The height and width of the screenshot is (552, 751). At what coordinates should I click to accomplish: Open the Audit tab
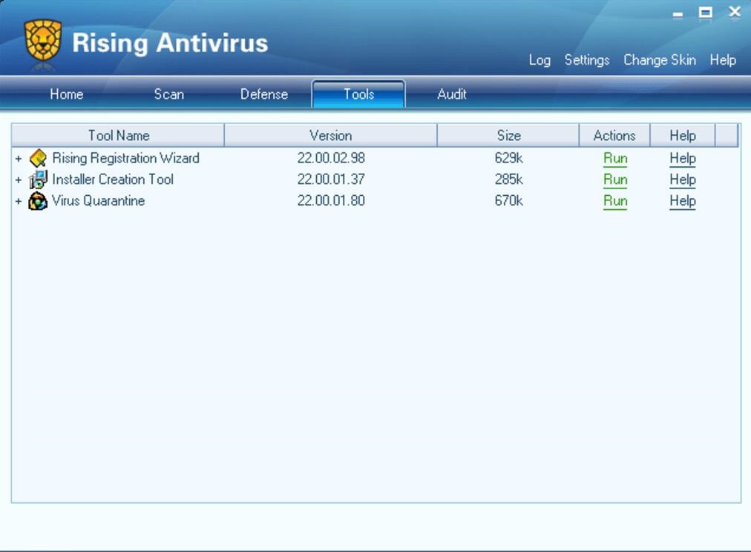(451, 94)
